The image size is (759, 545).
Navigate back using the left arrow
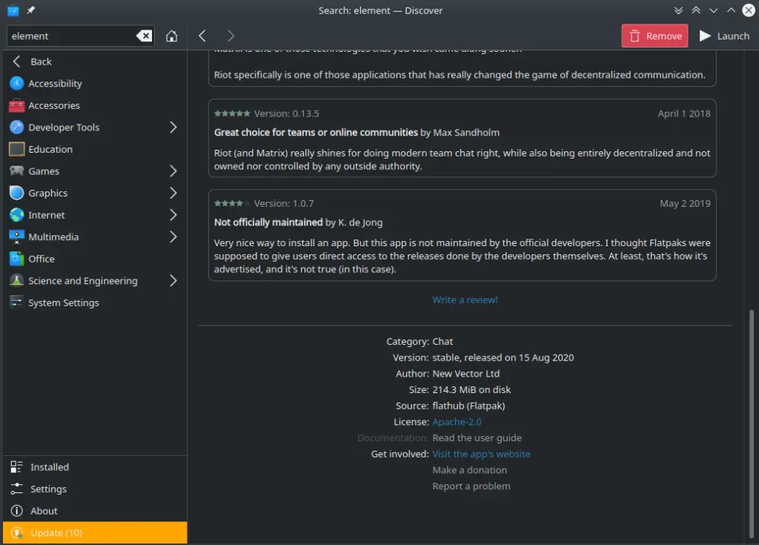click(x=202, y=36)
